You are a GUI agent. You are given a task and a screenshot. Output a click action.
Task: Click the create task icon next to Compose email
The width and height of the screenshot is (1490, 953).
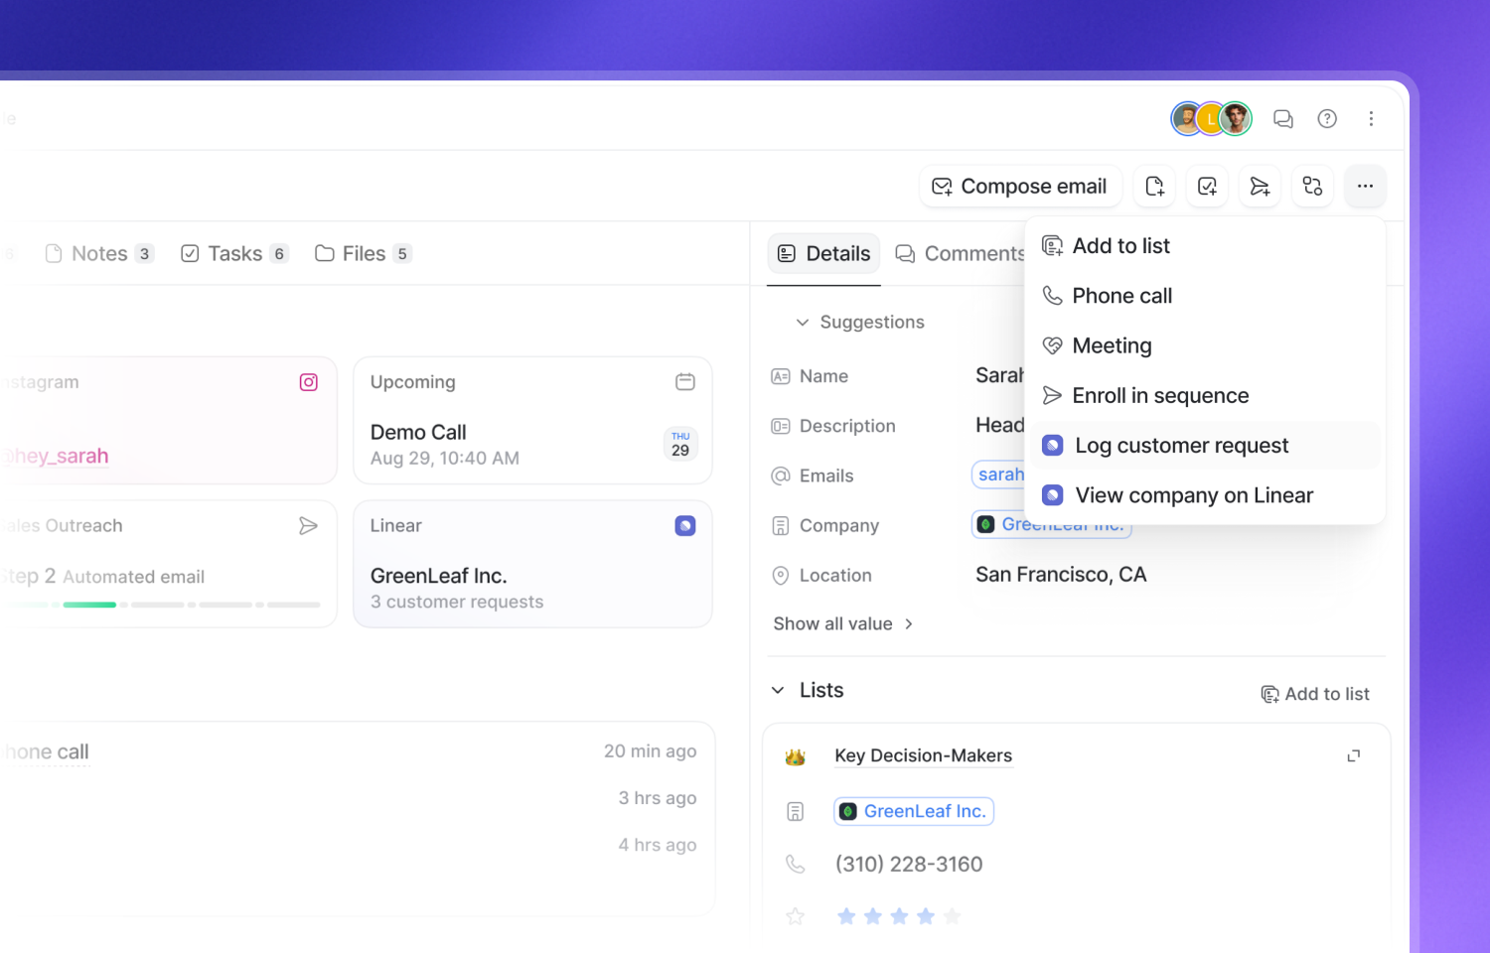click(1207, 186)
